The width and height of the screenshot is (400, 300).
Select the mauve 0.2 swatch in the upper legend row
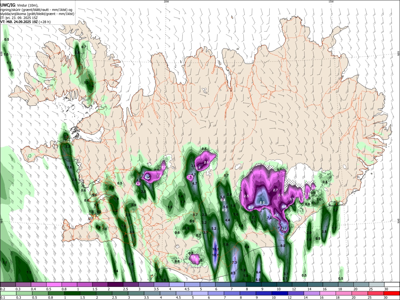point(7,284)
